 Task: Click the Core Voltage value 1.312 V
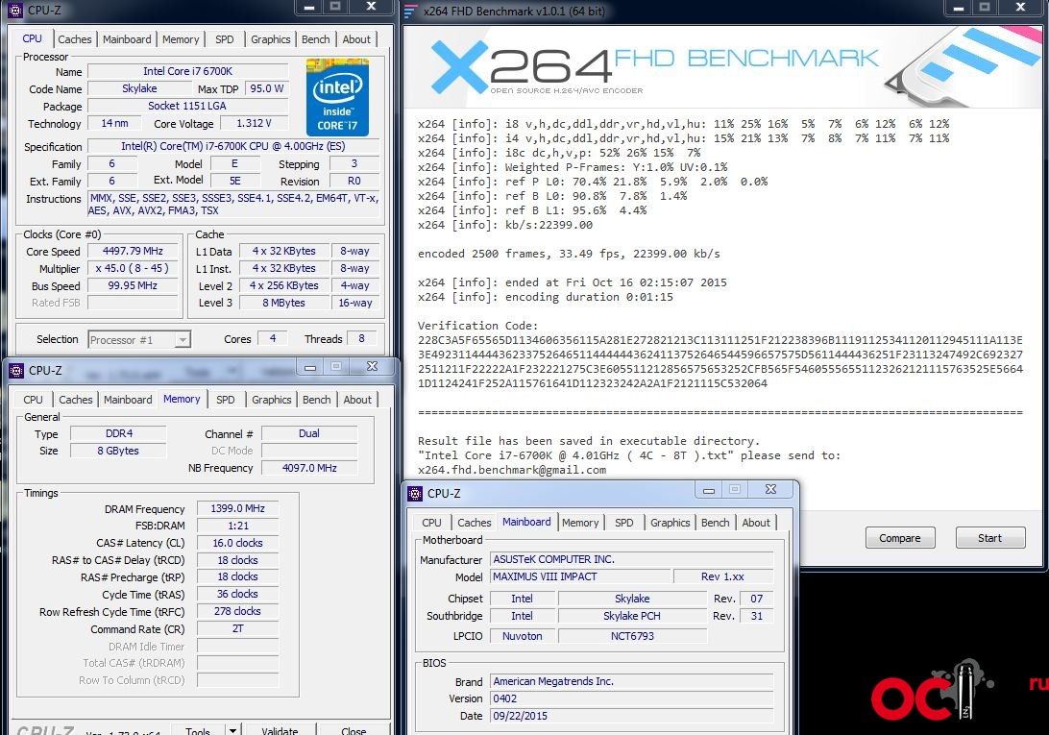[255, 123]
